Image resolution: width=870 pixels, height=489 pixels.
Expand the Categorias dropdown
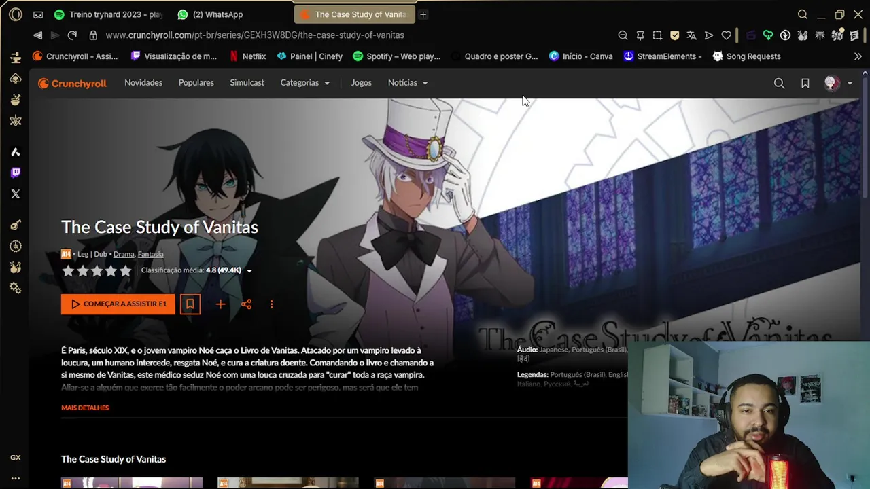(305, 83)
